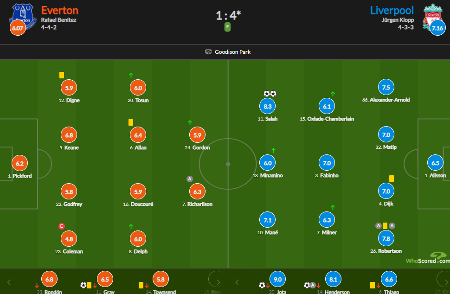This screenshot has width=450, height=294.
Task: Open the Liverpool team name link
Action: click(392, 10)
